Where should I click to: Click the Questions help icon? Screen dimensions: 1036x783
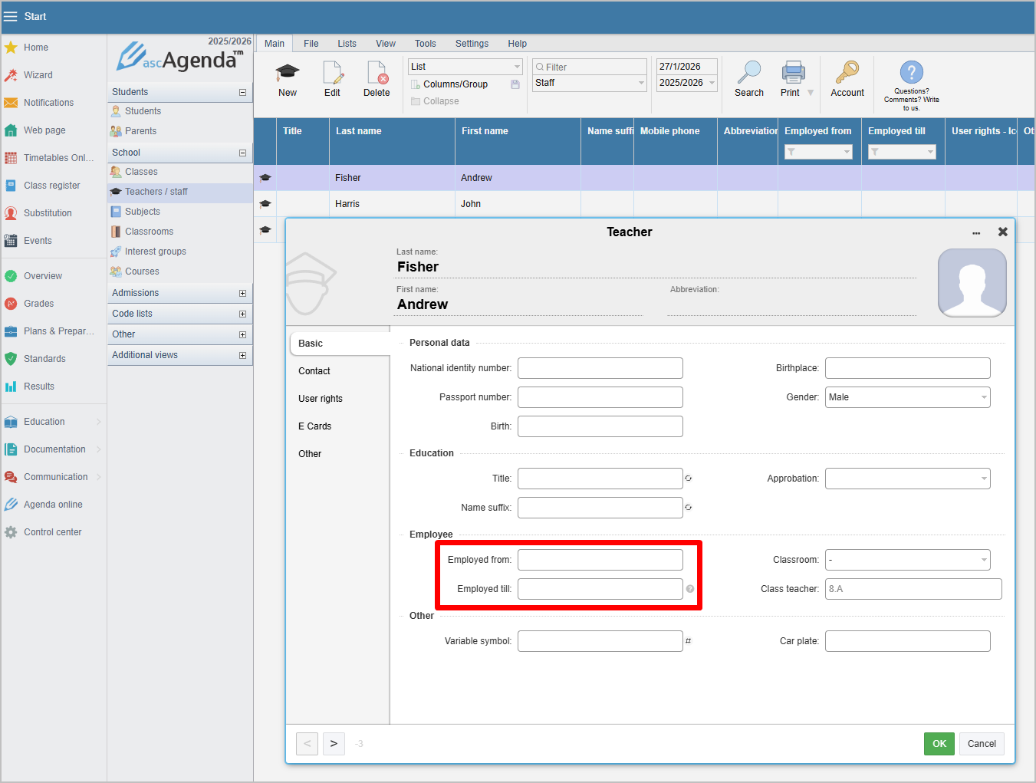911,74
